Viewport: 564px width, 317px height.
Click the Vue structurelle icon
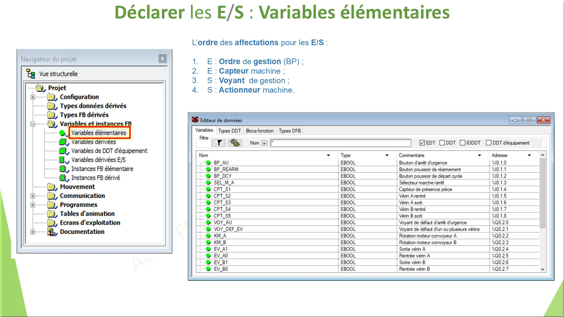tap(31, 74)
